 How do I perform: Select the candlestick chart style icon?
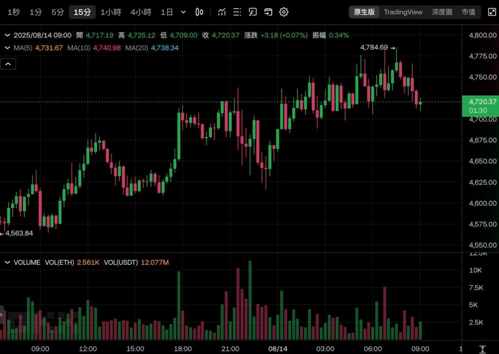point(199,12)
